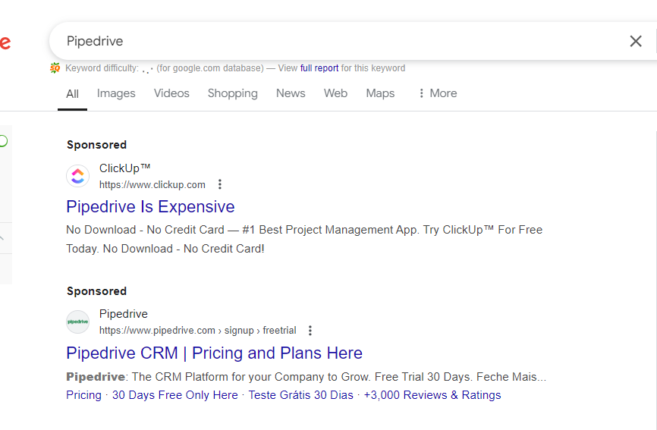
Task: Click the second Sponsored label above Pipedrive
Action: coord(96,291)
